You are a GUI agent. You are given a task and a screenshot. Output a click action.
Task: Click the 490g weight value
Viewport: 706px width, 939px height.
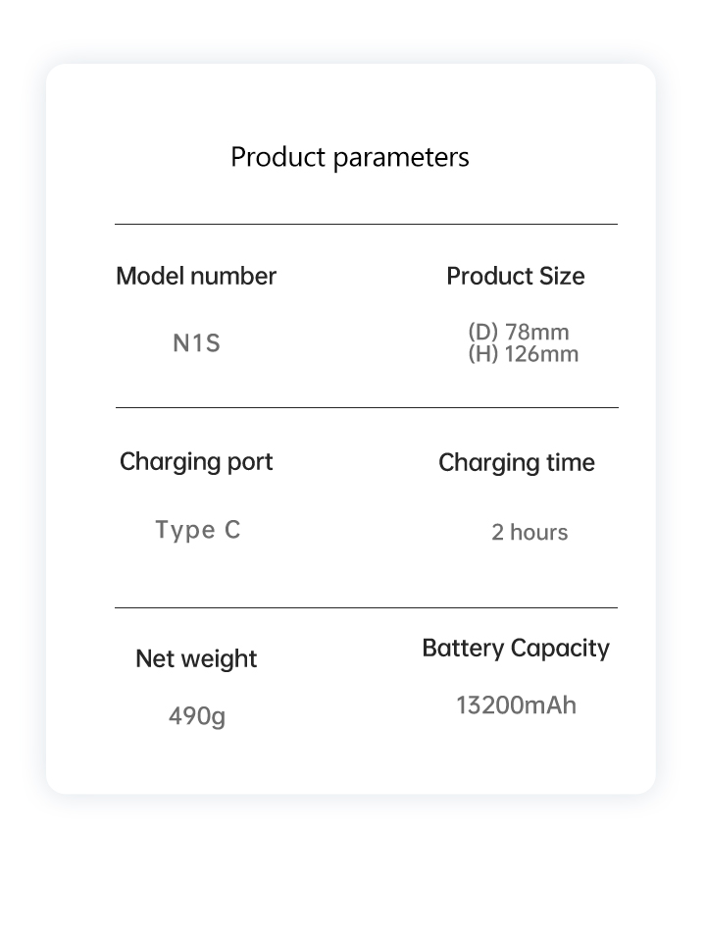pyautogui.click(x=197, y=716)
